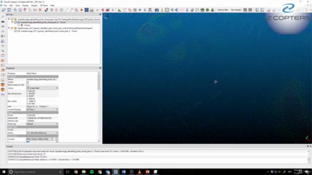
Task: Float the DB Tree panel
Action: click(x=100, y=15)
